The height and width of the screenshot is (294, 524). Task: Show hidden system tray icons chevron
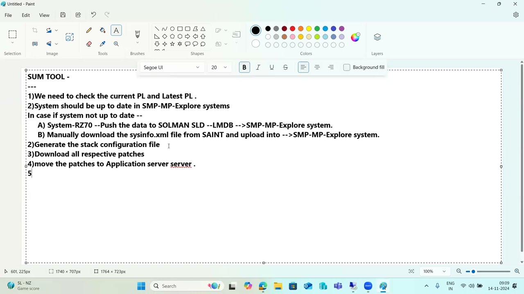[426, 286]
